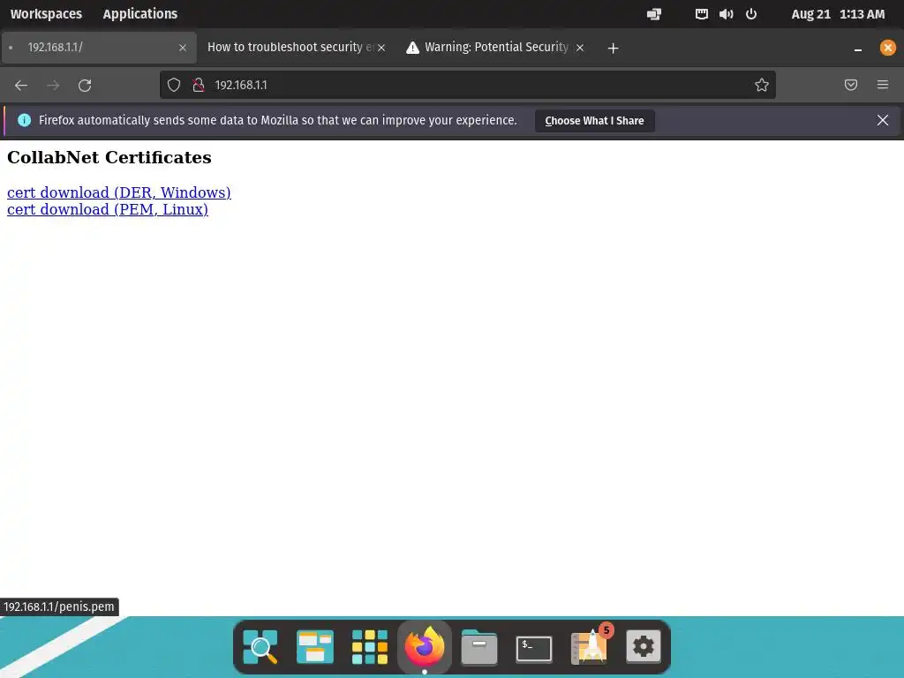This screenshot has width=904, height=678.
Task: Close the troubleshoot security tab
Action: [381, 48]
